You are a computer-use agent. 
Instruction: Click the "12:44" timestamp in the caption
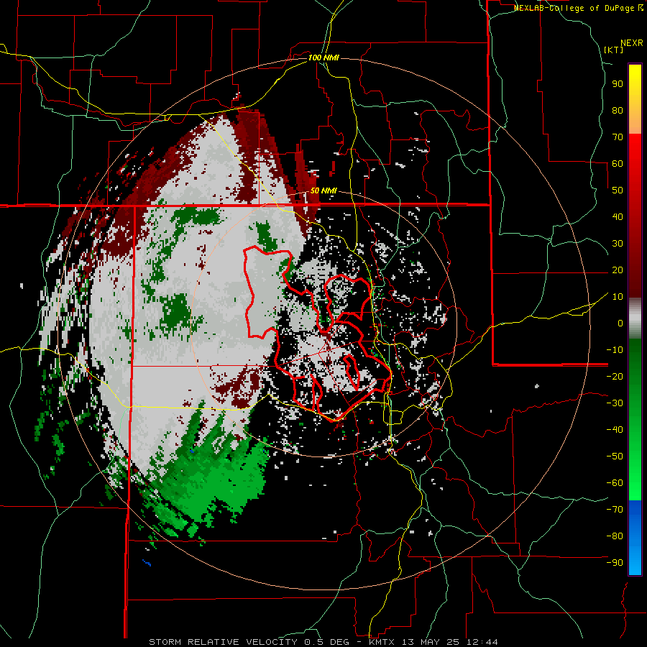(482, 642)
